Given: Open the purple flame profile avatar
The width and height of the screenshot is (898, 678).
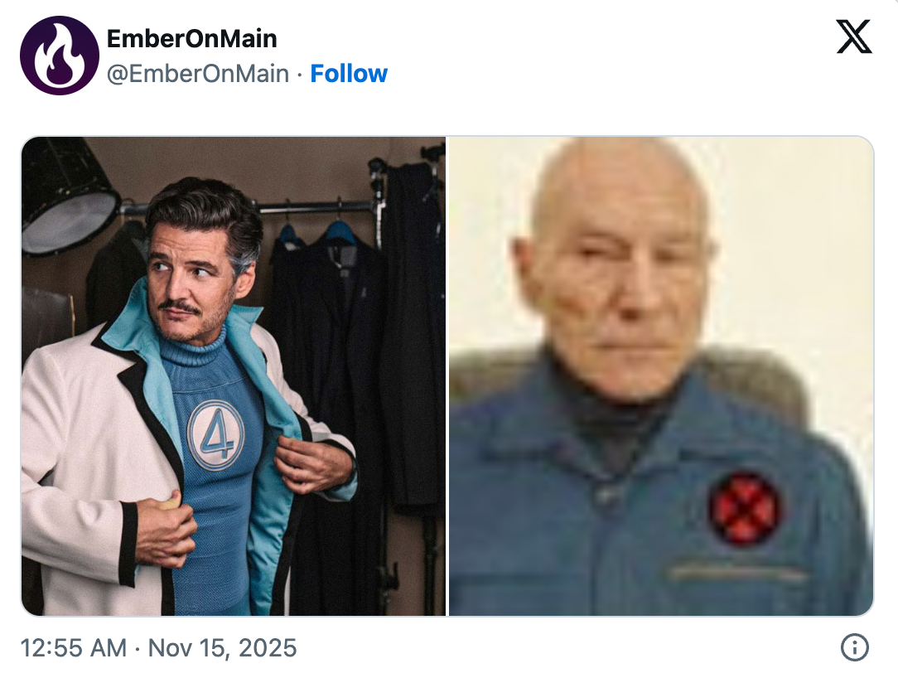Looking at the screenshot, I should 59,55.
